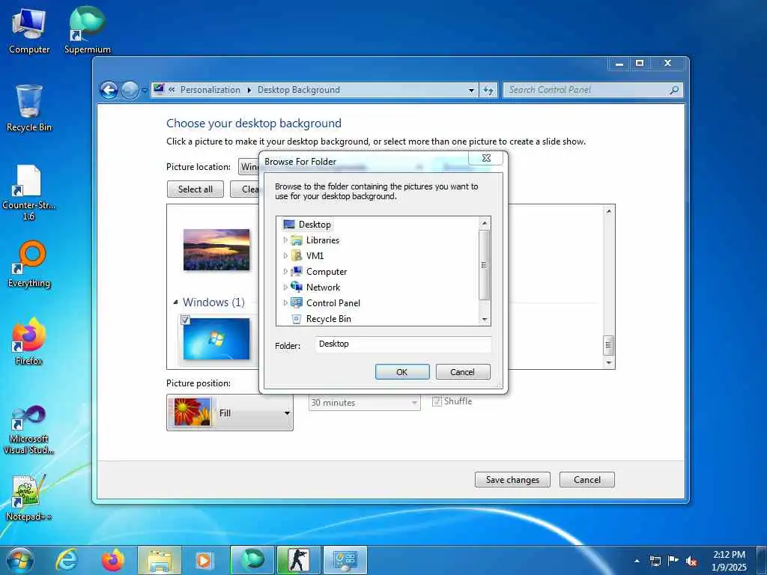
Task: Select Network in the folder tree
Action: point(323,287)
